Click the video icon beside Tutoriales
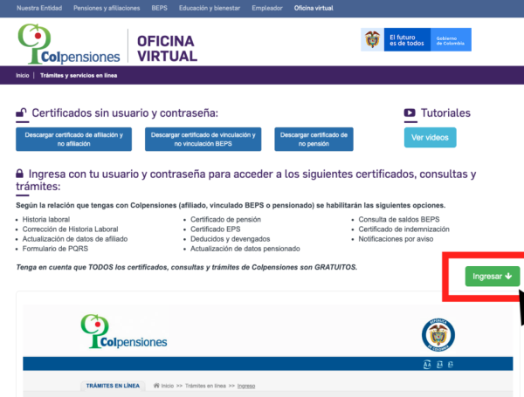The image size is (524, 397). click(410, 113)
